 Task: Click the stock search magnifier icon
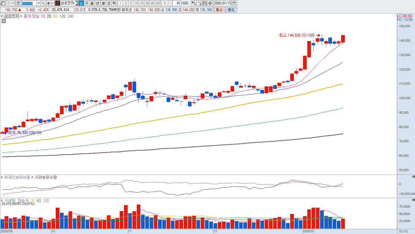pos(43,3)
